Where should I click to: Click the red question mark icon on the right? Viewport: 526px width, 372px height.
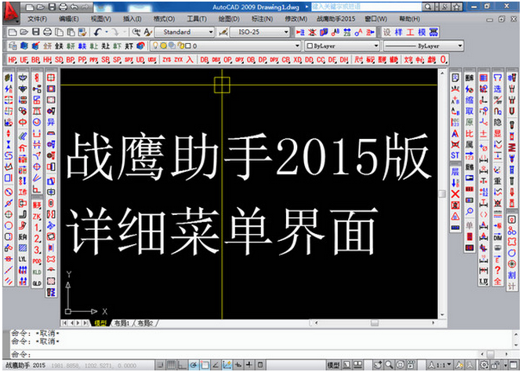[498, 270]
